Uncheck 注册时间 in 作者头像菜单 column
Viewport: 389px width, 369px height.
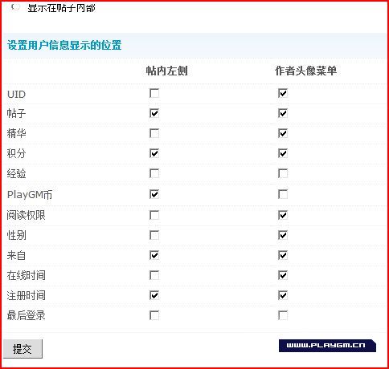[283, 295]
